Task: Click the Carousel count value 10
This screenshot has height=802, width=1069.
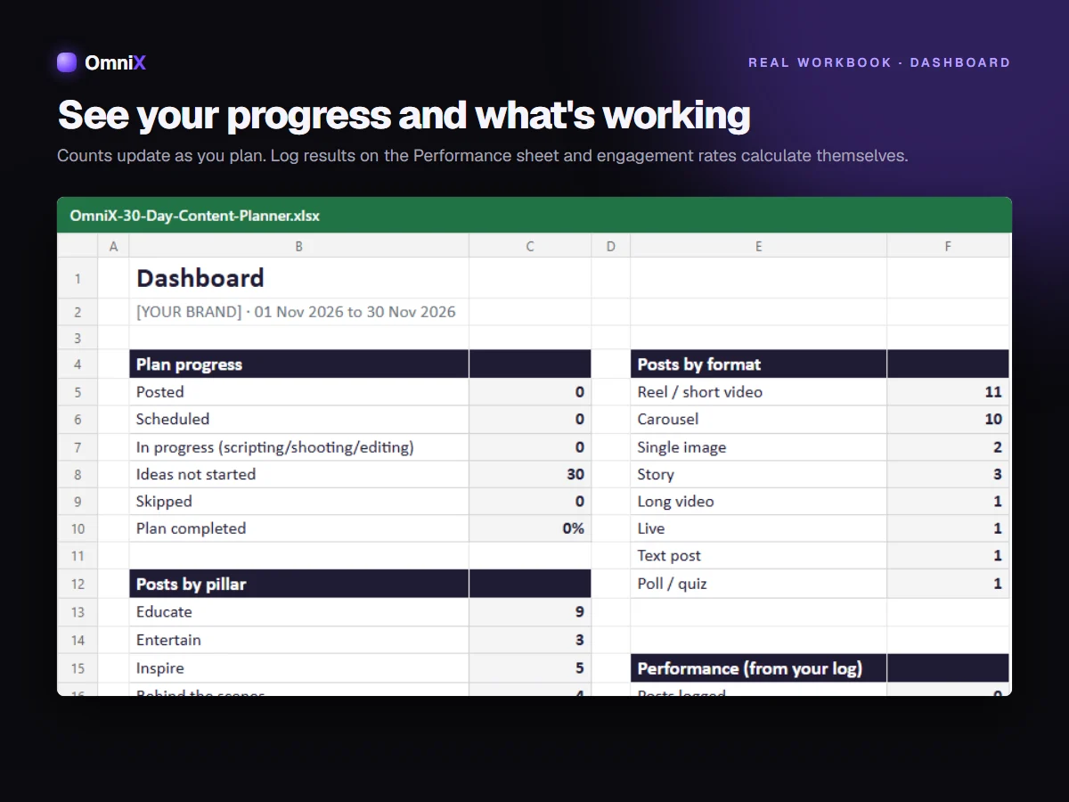Action: [948, 419]
